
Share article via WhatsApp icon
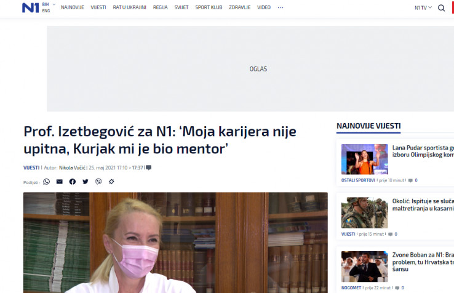click(46, 182)
